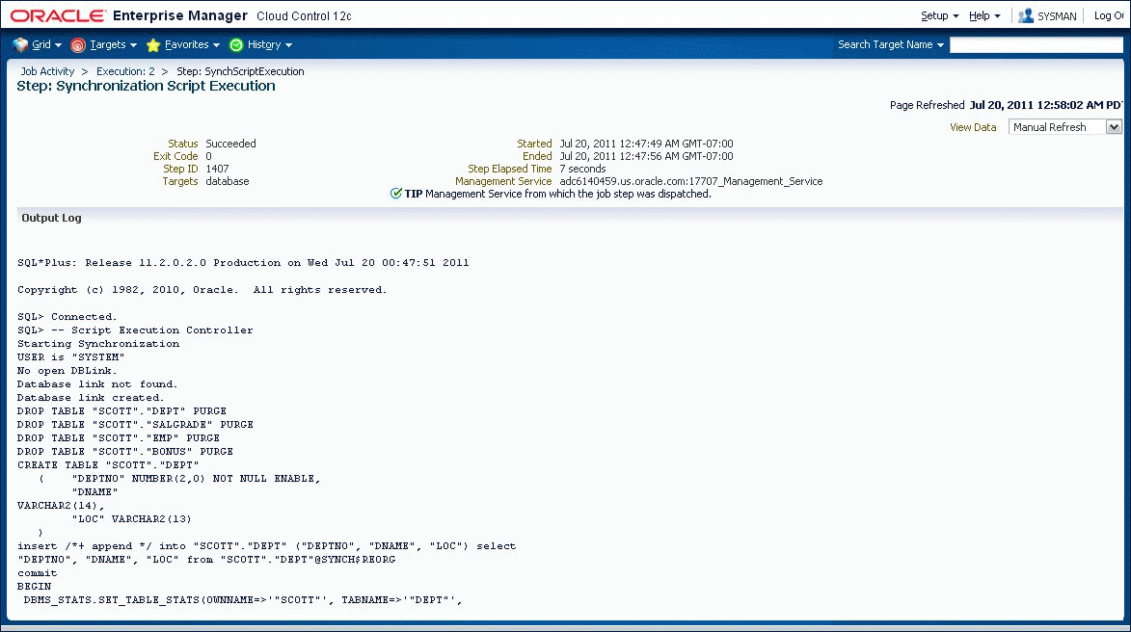This screenshot has width=1131, height=632.
Task: Click the Setup menu arrow
Action: pyautogui.click(x=955, y=15)
